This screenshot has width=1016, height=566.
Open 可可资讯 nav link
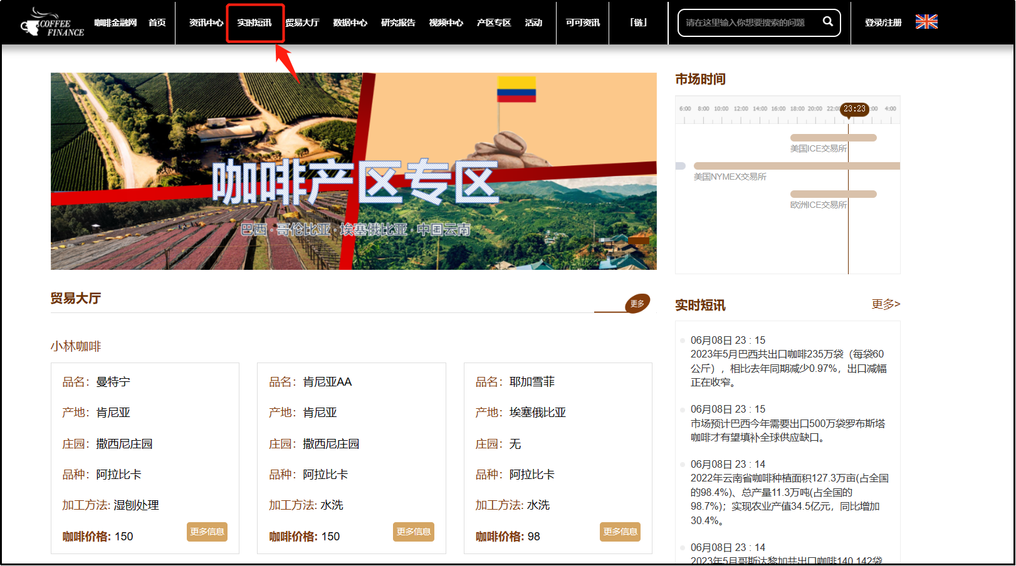coord(583,23)
